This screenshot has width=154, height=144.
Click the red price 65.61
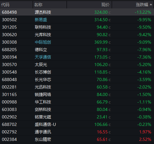coord(102,139)
